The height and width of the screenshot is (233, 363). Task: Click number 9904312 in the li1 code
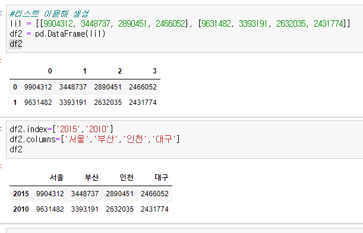[x=58, y=24]
